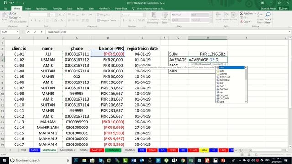
Task: Toggle Italic formatting
Action: pyautogui.click(x=36, y=20)
